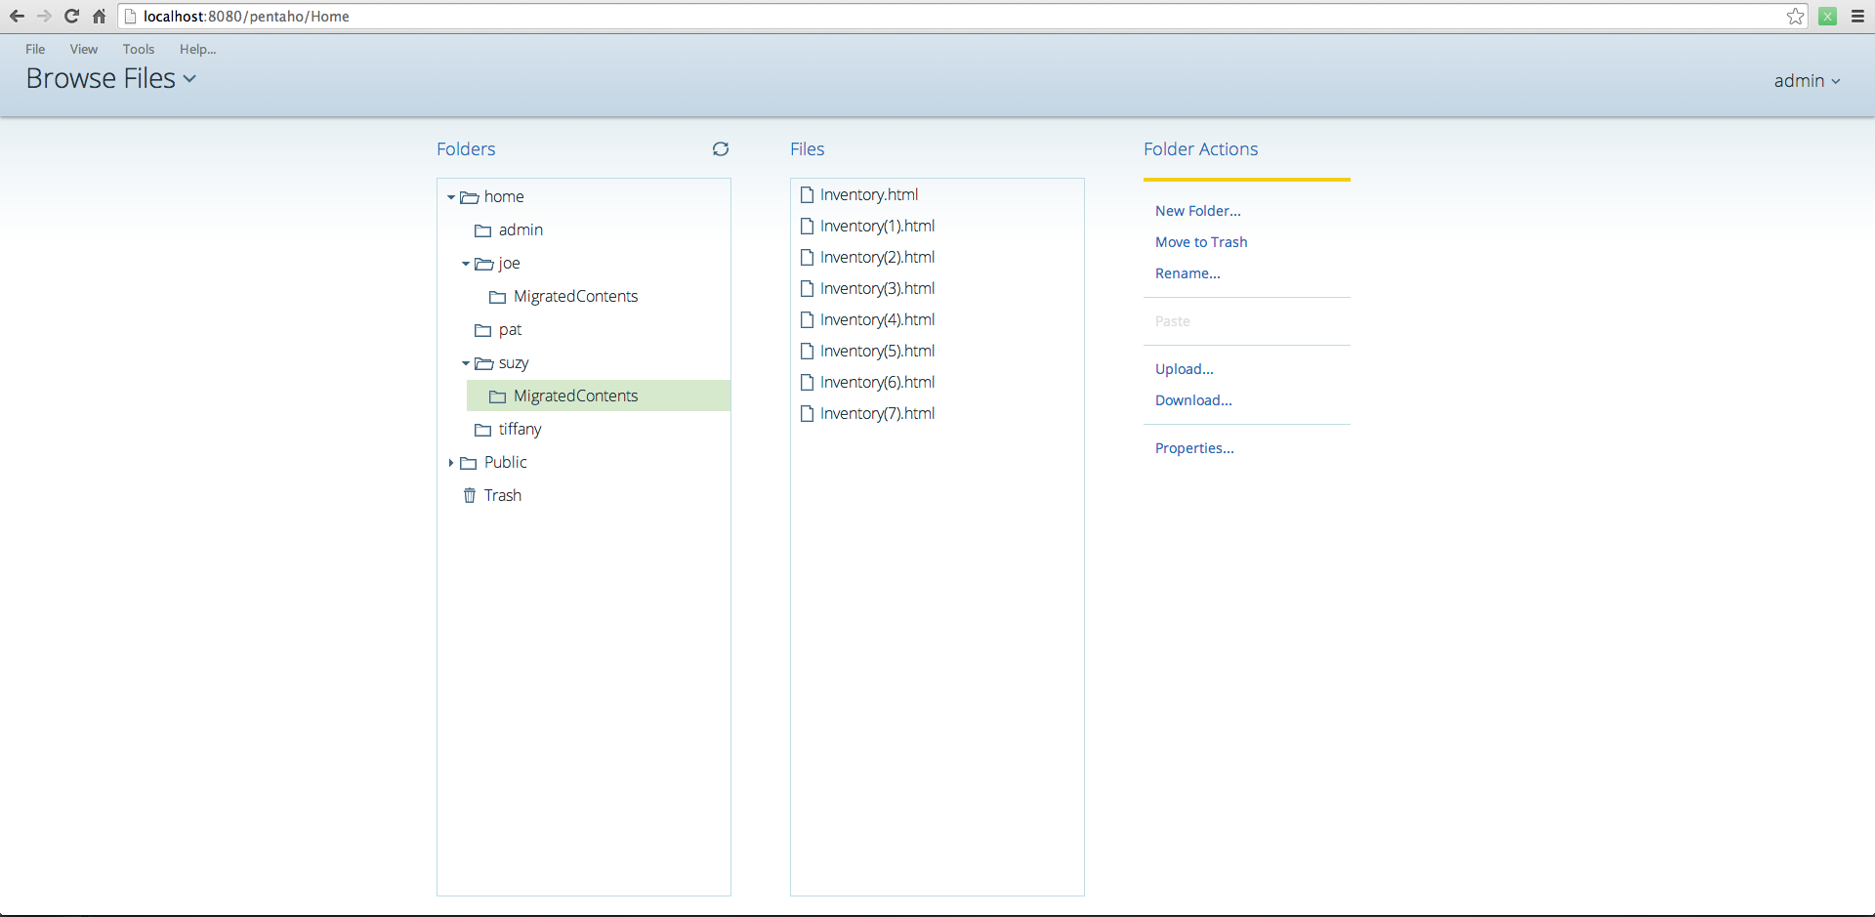
Task: Click the Inventory(6).html file icon
Action: [807, 382]
